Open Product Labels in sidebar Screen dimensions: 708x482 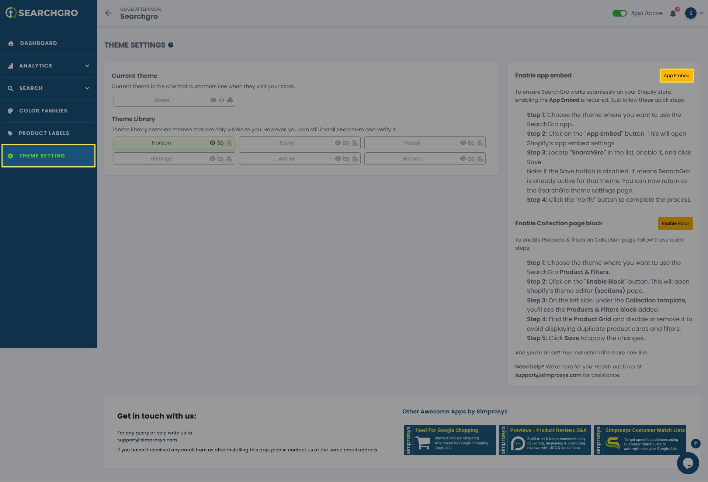pos(44,133)
